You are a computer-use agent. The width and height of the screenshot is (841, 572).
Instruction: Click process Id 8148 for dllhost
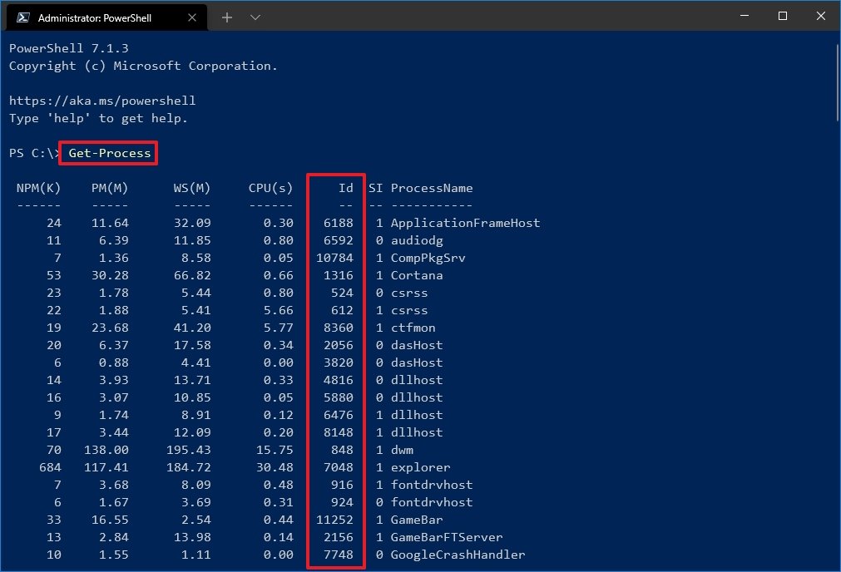click(339, 432)
